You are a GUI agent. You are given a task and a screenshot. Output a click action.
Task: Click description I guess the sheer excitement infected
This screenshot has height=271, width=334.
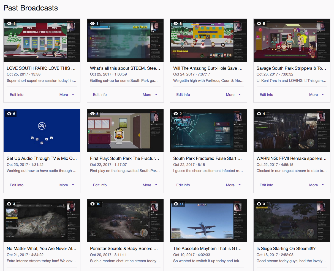tap(208, 171)
